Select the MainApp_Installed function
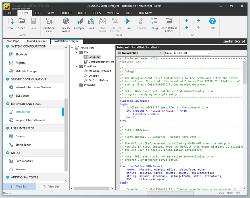The height and width of the screenshot is (198, 250). point(97,71)
